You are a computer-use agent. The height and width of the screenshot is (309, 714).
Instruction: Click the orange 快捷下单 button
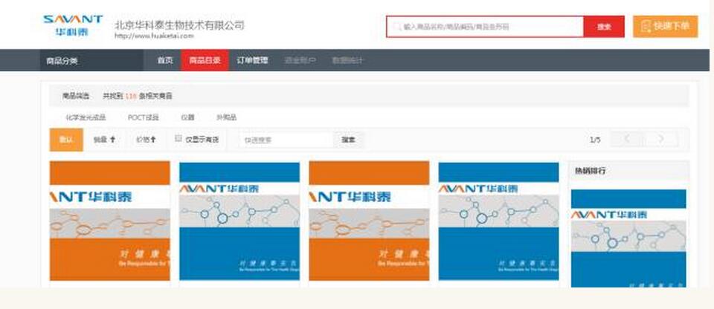665,27
